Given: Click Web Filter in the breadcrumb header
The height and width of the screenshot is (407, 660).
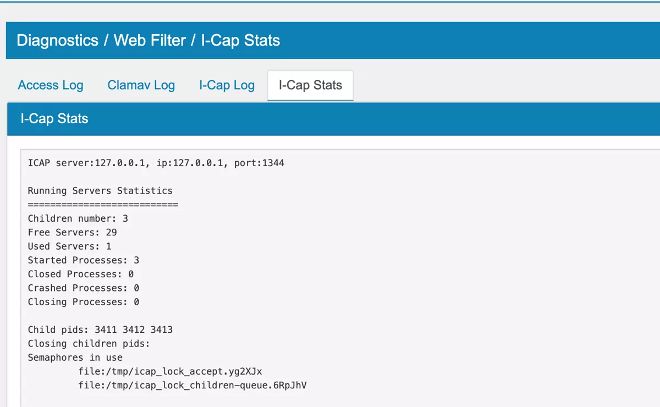Looking at the screenshot, I should click(x=149, y=40).
